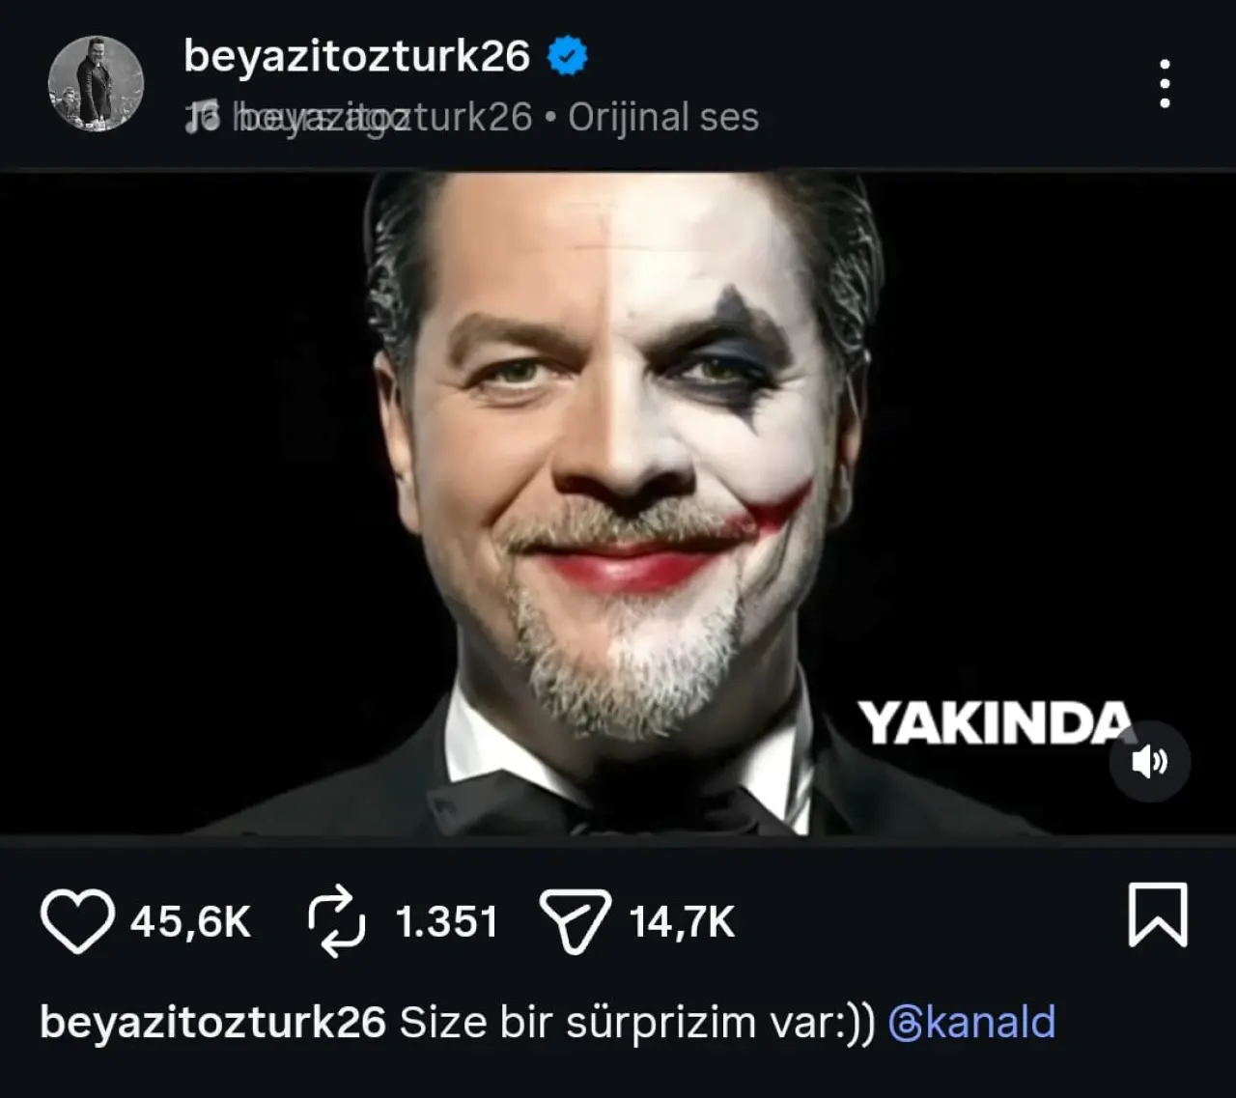Share the post via paper plane icon

pos(576,920)
